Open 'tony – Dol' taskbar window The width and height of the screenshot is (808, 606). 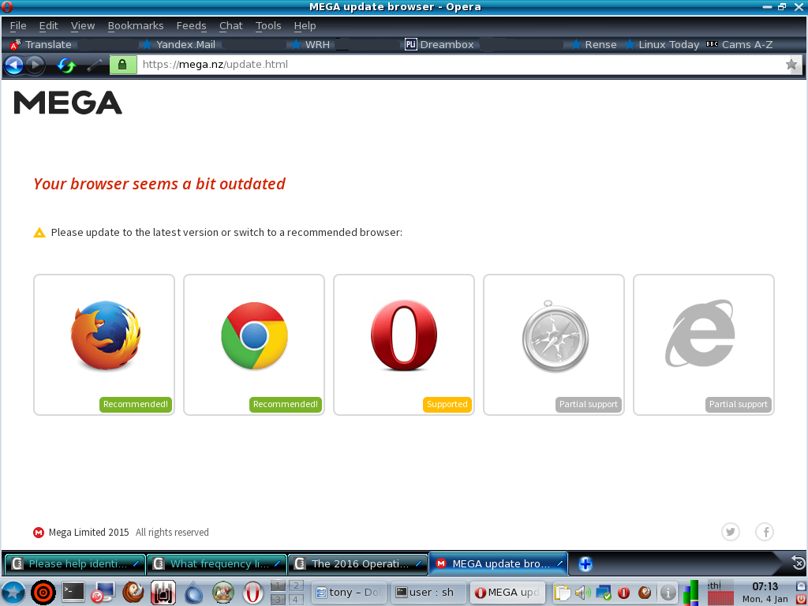click(x=348, y=593)
